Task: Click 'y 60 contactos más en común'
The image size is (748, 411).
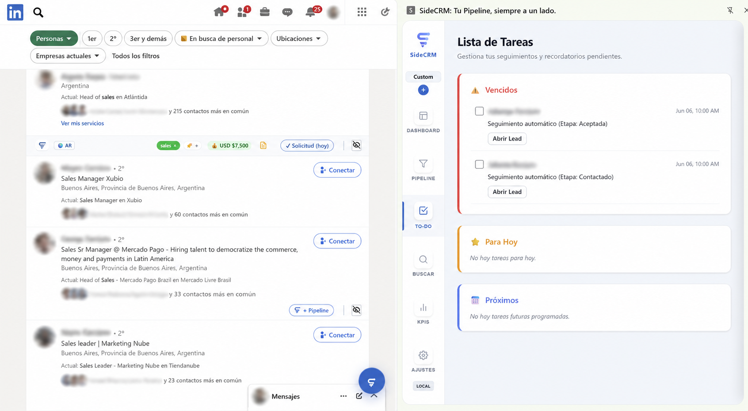Action: [x=209, y=214]
